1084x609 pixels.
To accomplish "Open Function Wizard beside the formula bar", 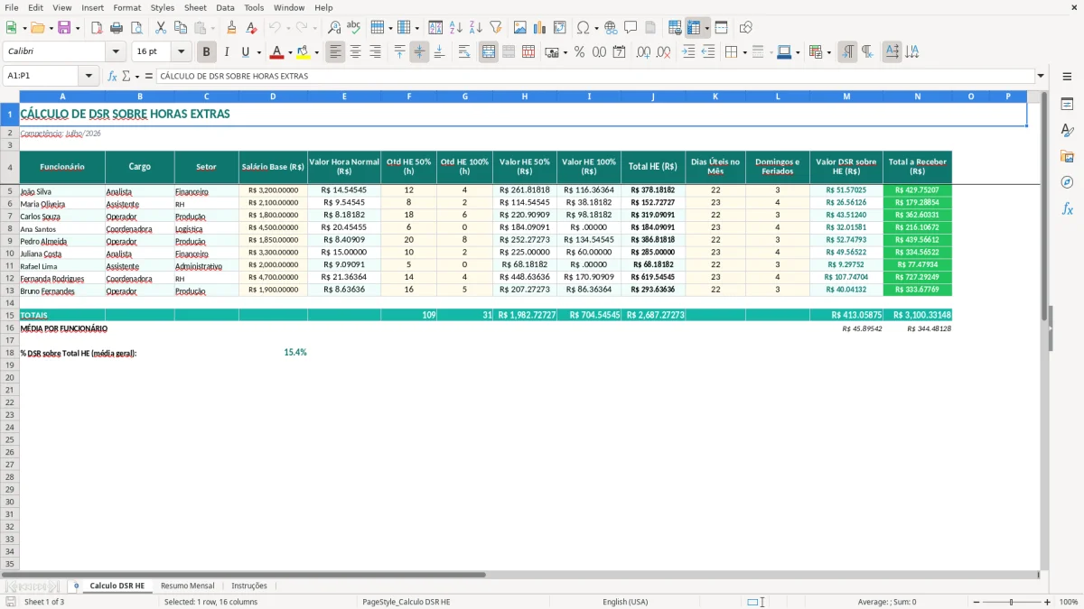I will click(x=112, y=76).
